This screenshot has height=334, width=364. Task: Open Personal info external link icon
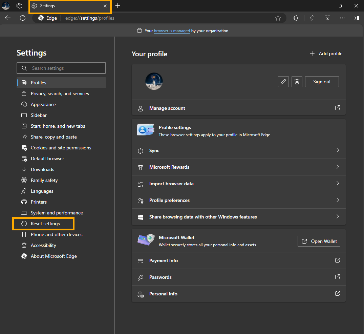[338, 293]
